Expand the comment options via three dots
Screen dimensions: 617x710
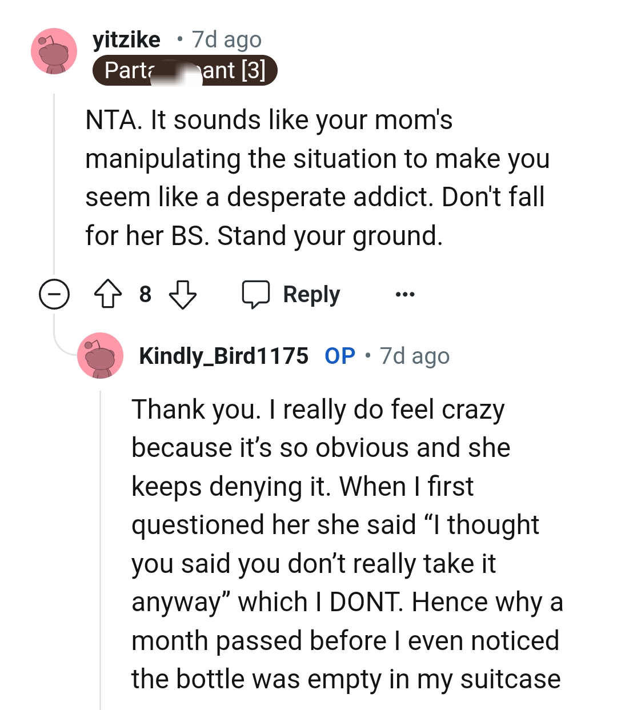pyautogui.click(x=404, y=294)
